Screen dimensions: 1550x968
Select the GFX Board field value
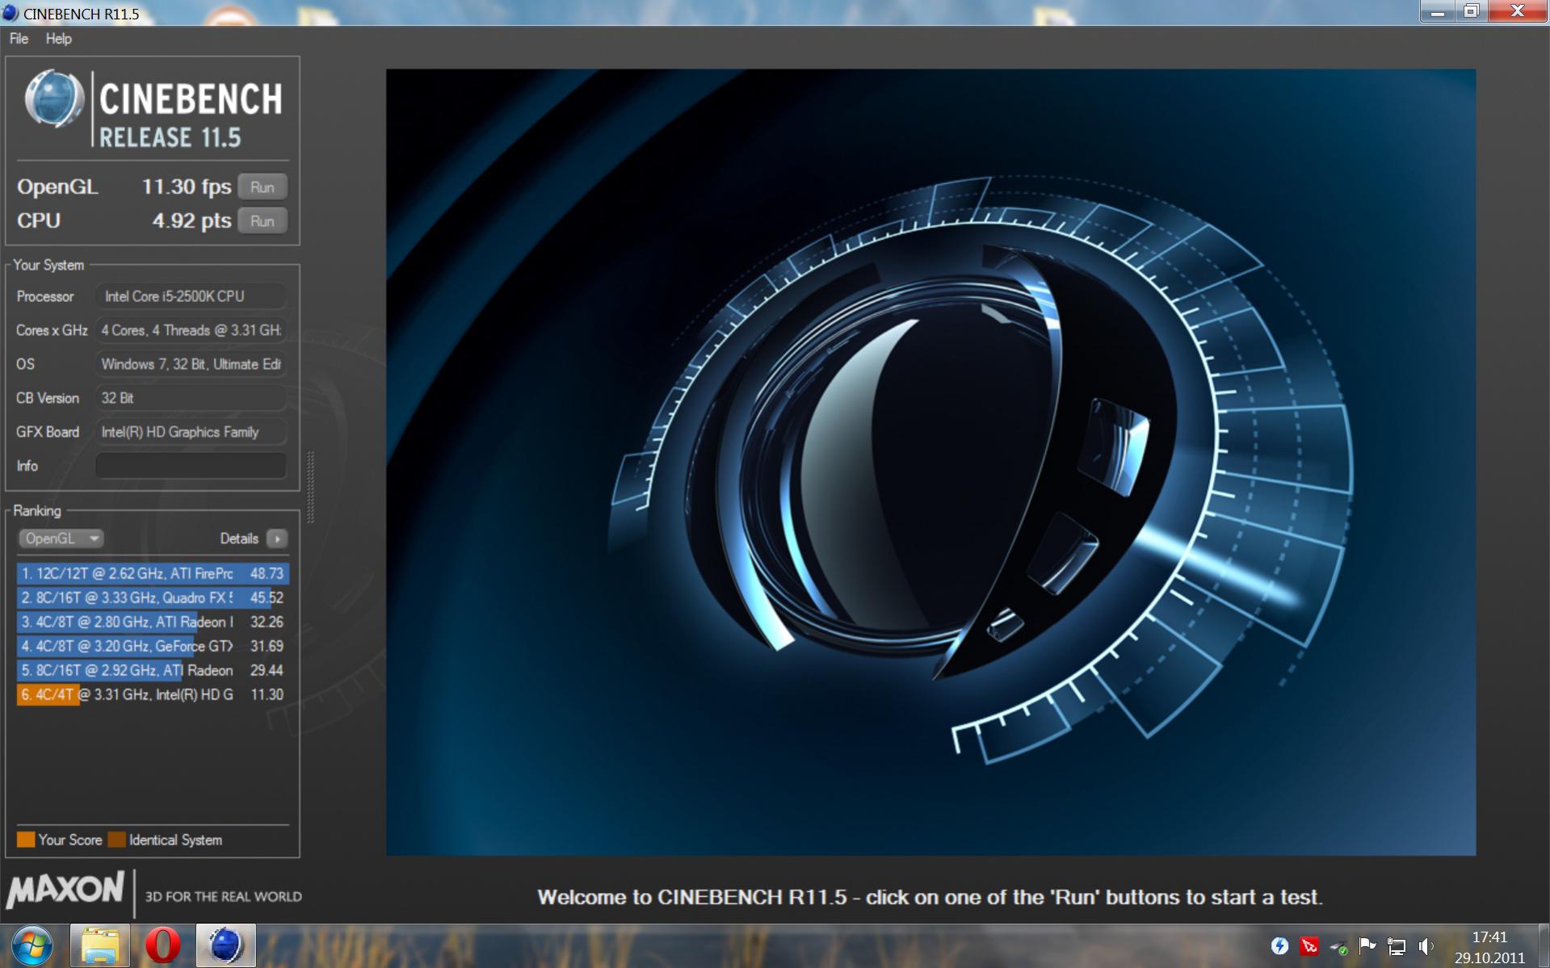pos(191,432)
